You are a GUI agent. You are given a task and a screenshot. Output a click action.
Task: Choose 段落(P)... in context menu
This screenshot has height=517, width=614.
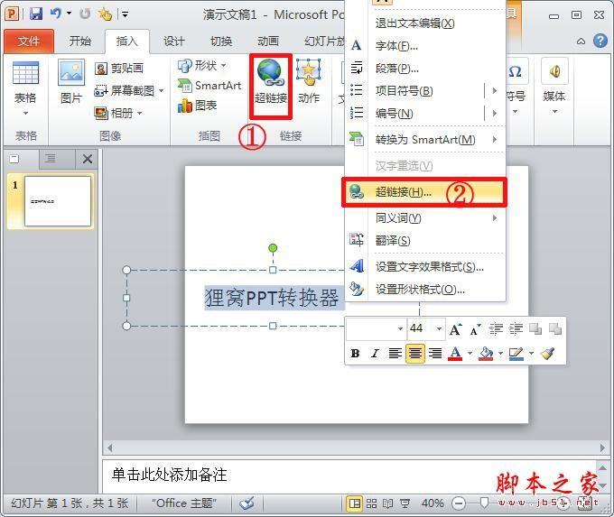(425, 69)
